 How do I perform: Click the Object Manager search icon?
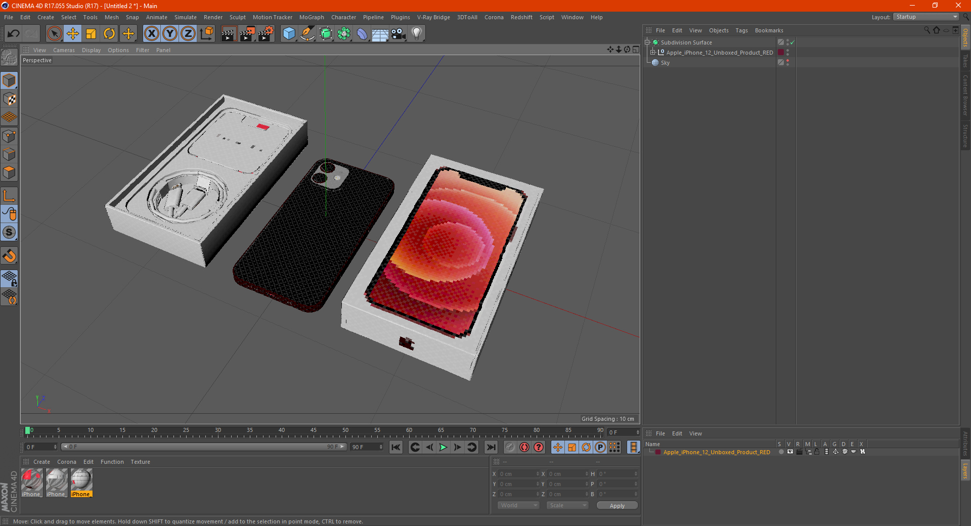(927, 30)
